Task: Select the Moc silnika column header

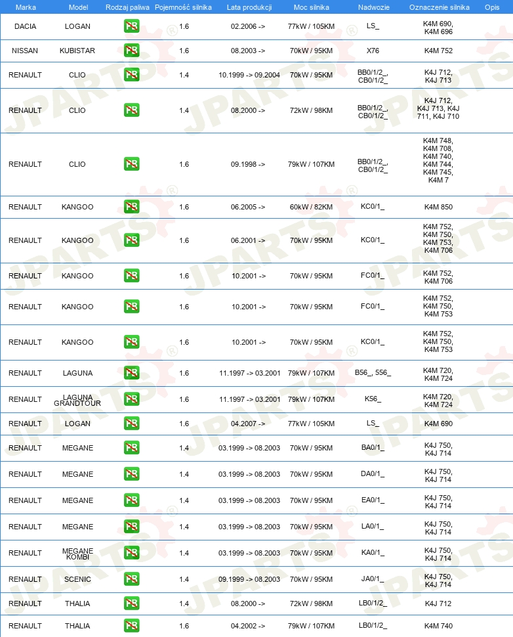Action: (x=312, y=7)
